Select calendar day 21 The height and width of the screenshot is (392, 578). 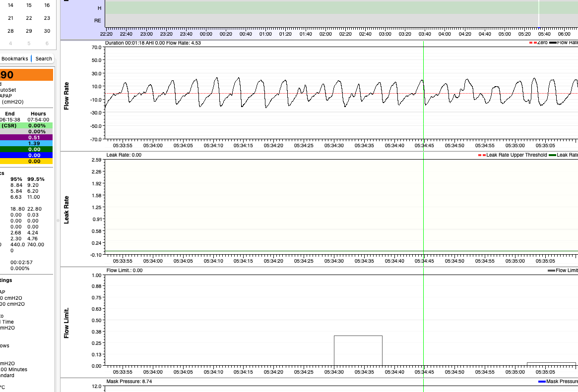click(x=11, y=18)
